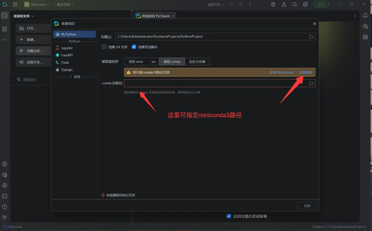Image resolution: width=372 pixels, height=231 pixels.
Task: Open Terminal tool window
Action: (x=4, y=196)
